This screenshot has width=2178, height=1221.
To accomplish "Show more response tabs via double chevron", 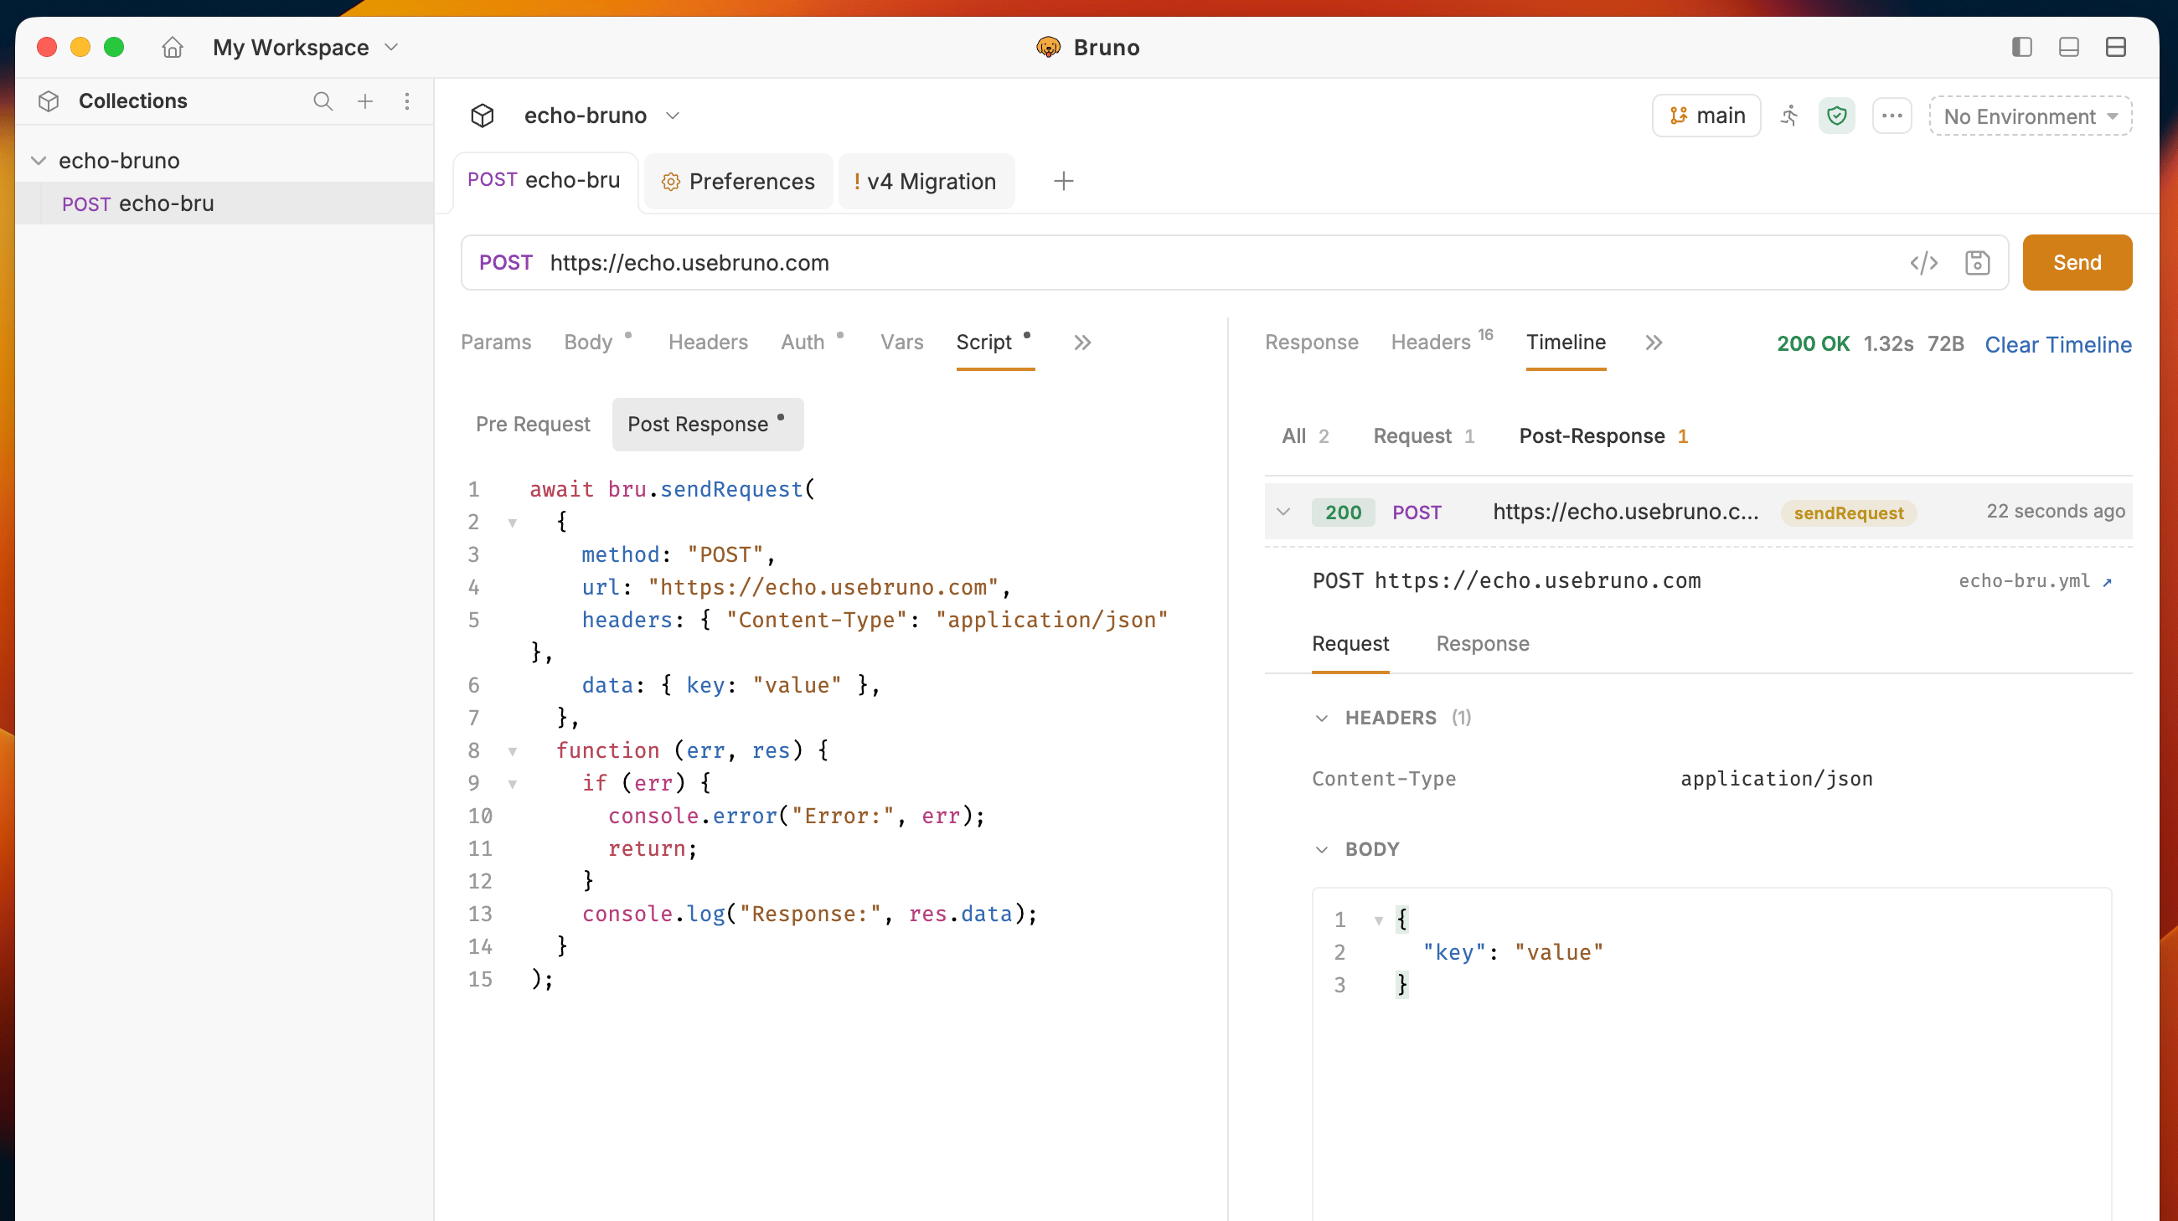I will coord(1654,343).
